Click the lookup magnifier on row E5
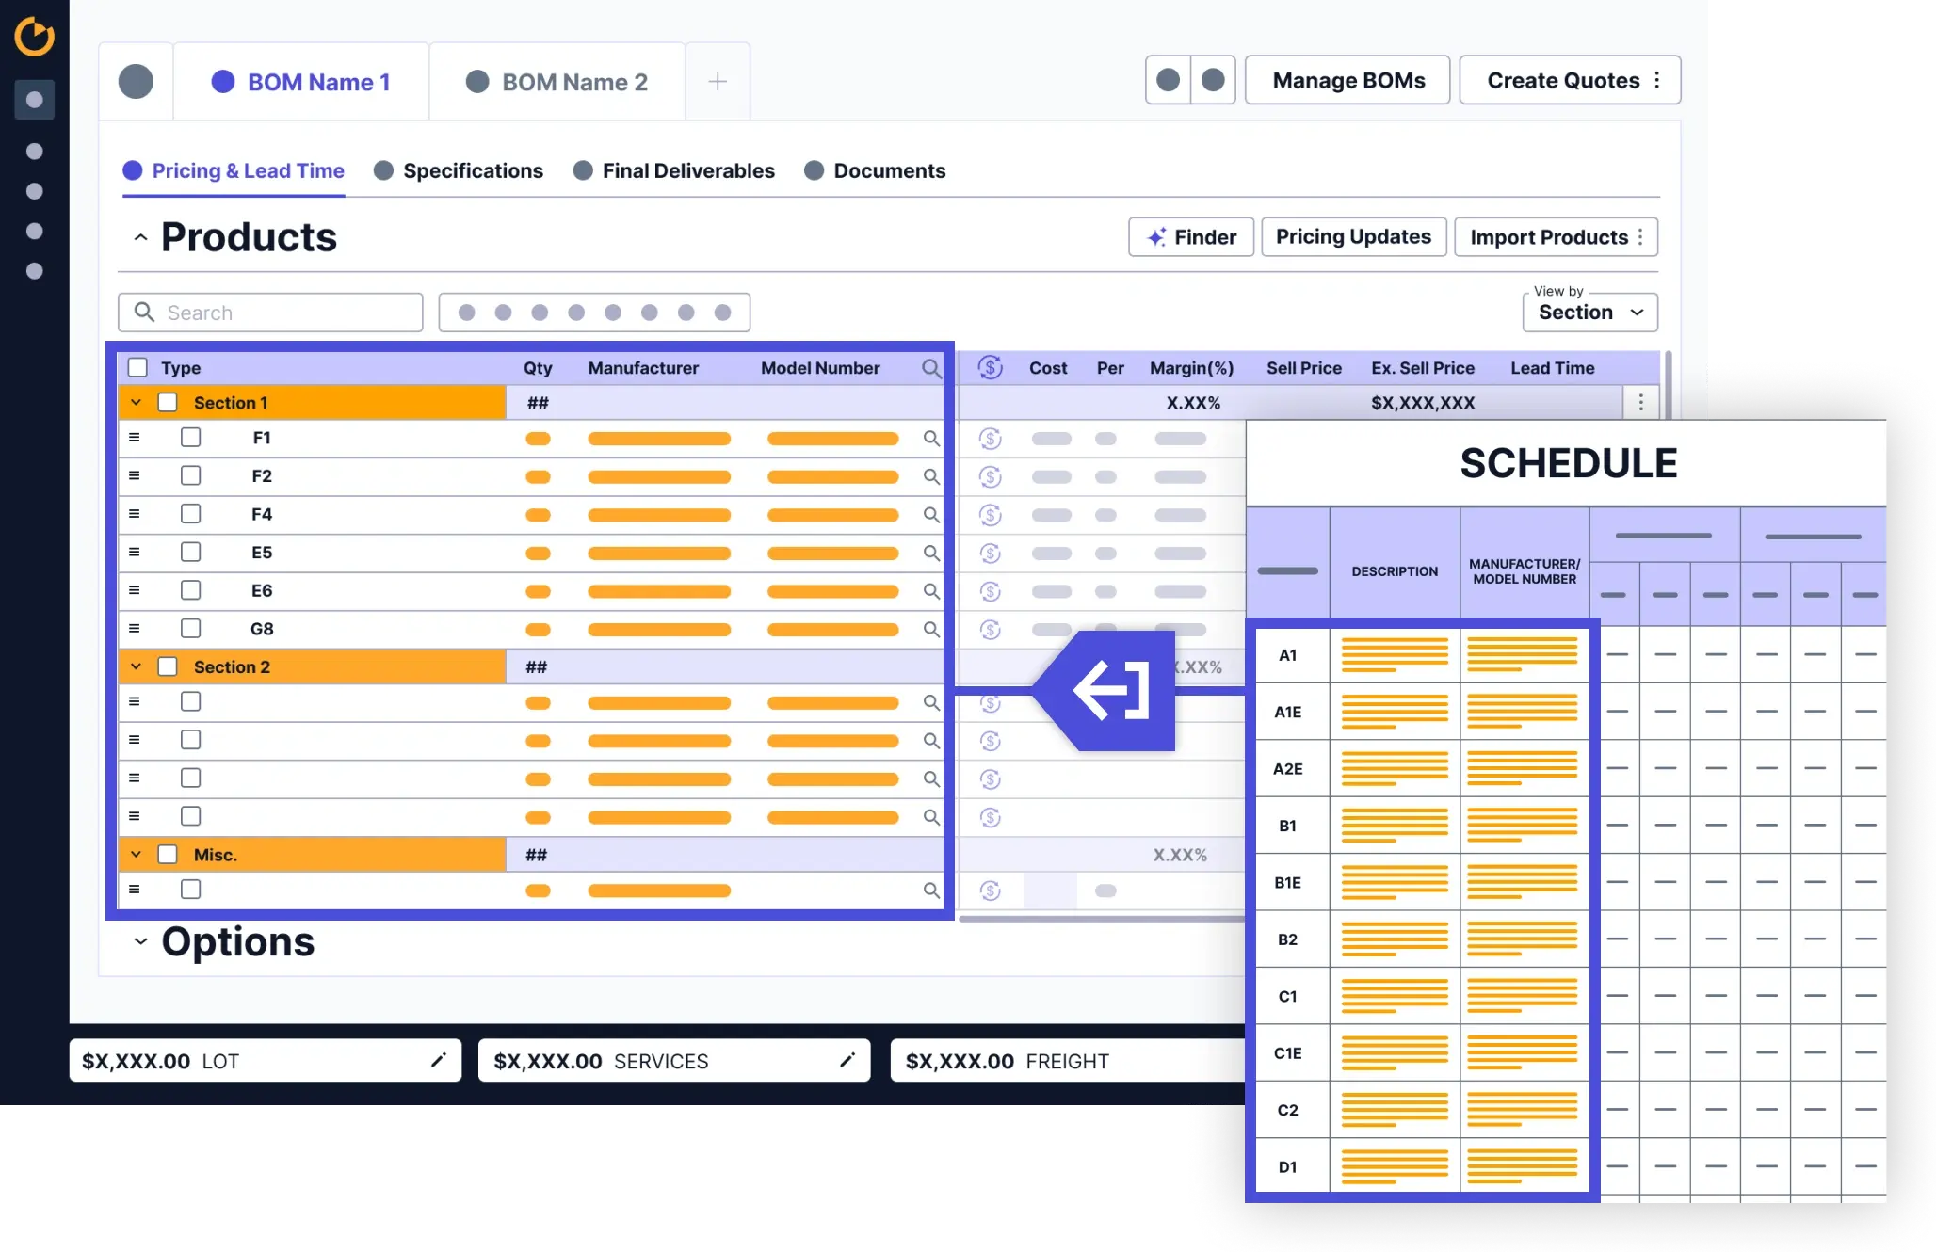Image resolution: width=1936 pixels, height=1252 pixels. pos(931,553)
